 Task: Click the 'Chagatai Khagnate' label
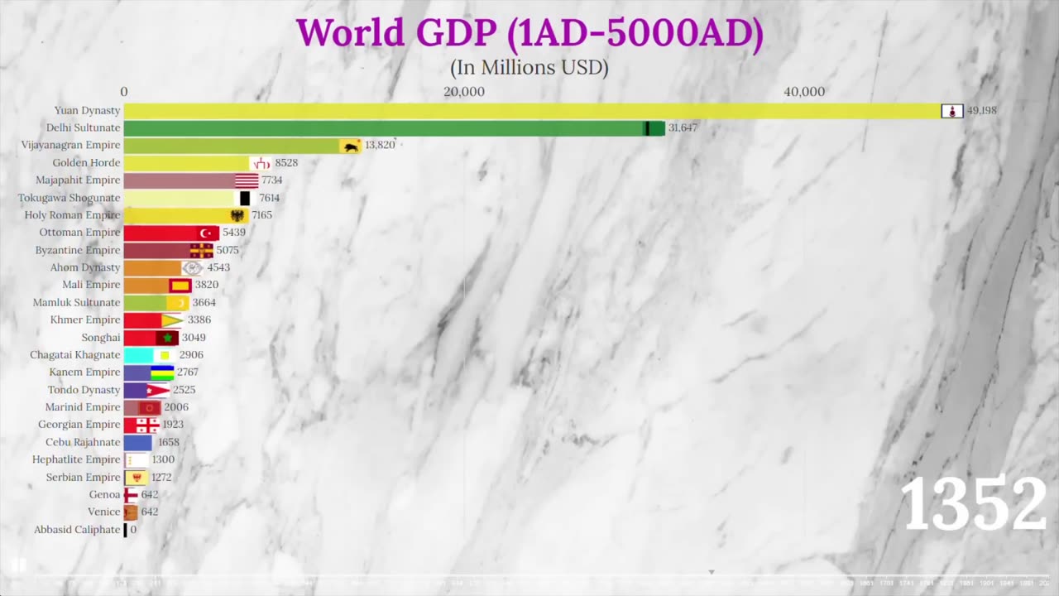75,355
